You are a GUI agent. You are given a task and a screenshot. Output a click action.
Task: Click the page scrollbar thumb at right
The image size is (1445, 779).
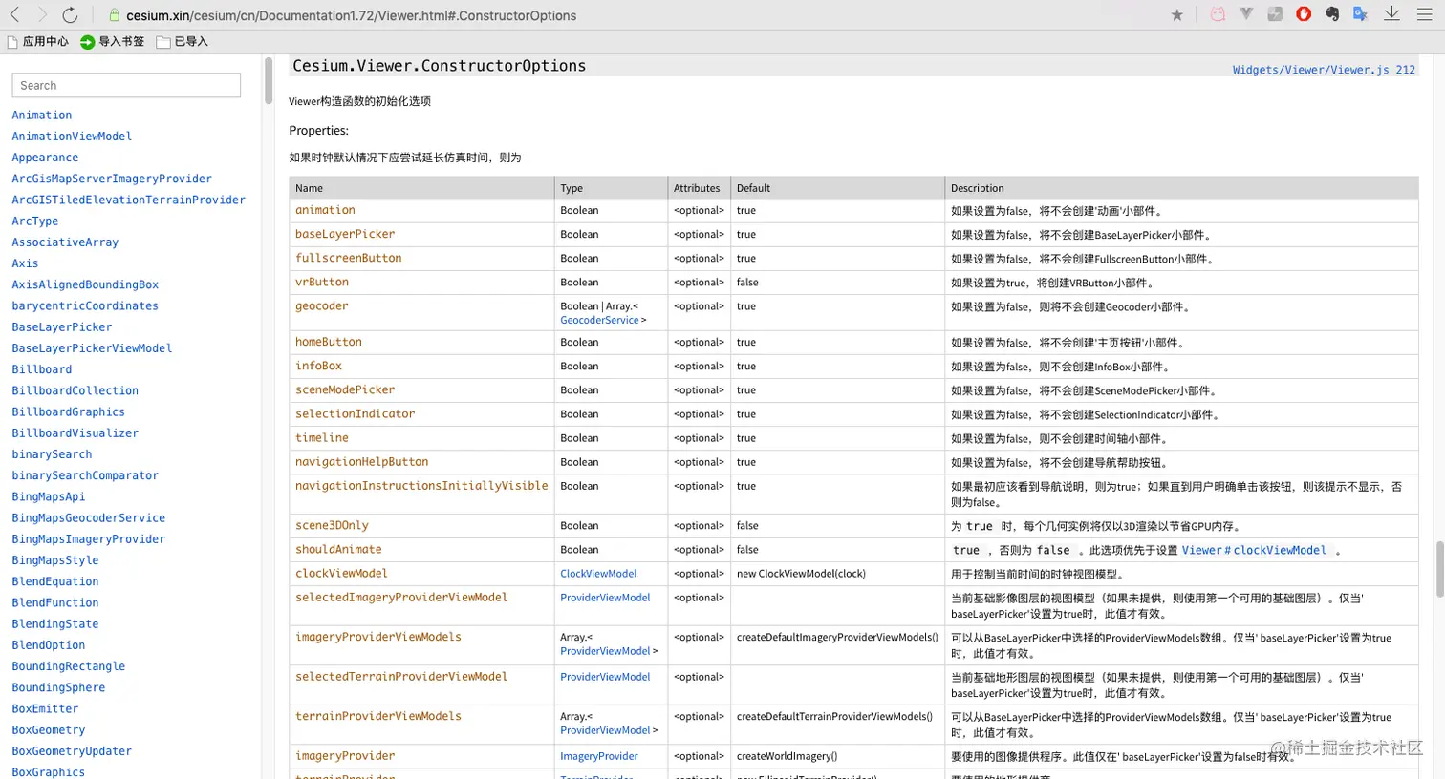tap(1439, 568)
